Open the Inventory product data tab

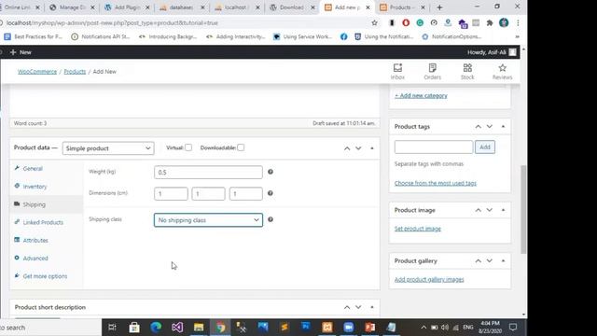coord(35,187)
